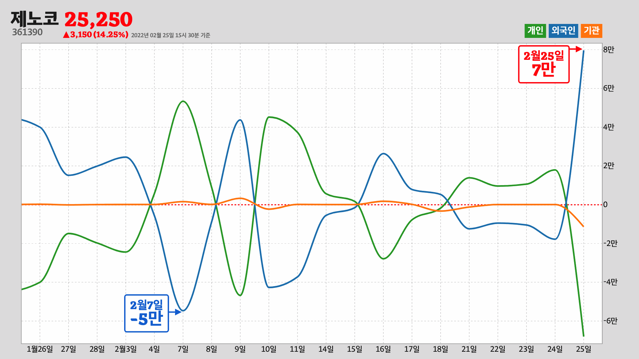
Task: Click the blue 외국인 legend label
Action: pyautogui.click(x=563, y=31)
